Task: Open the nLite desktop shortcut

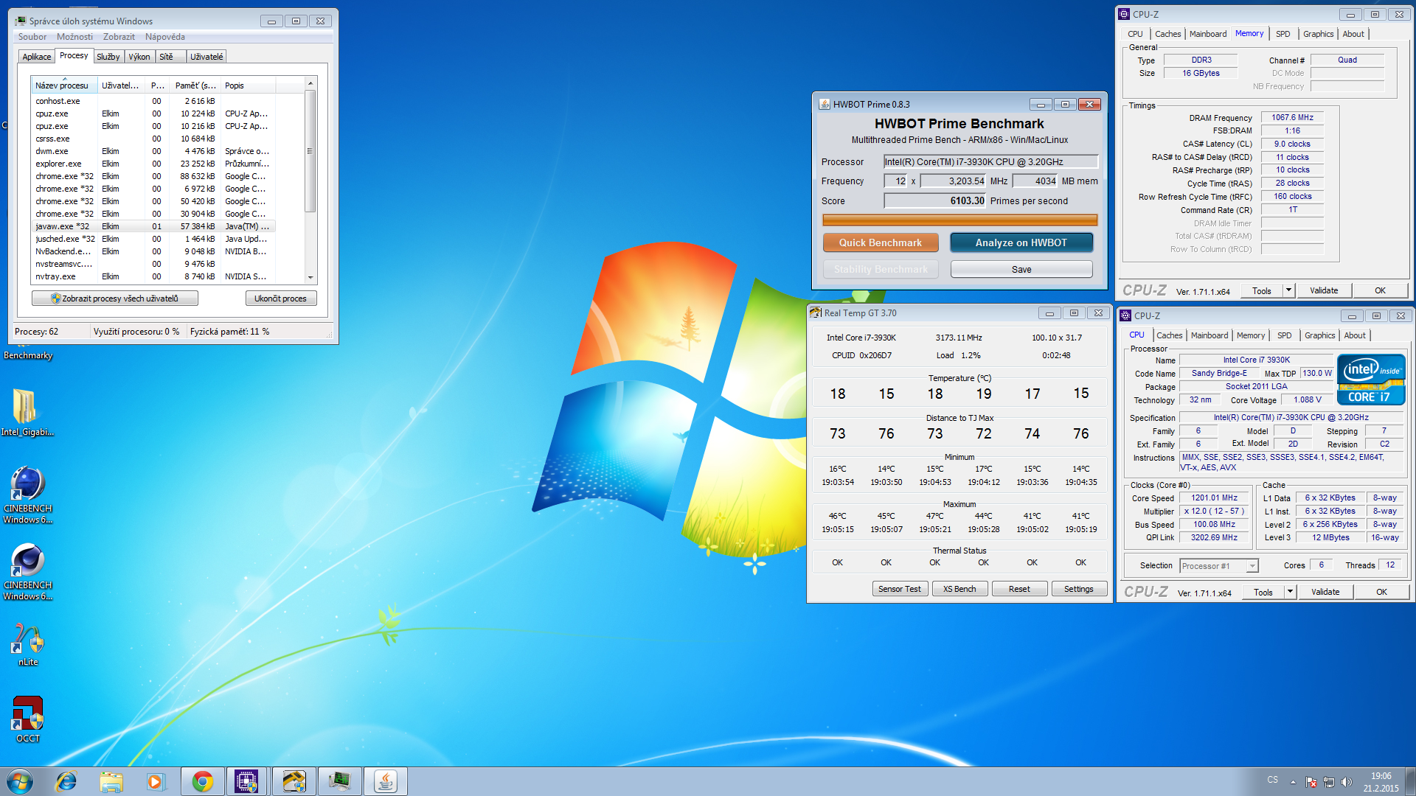Action: 28,645
